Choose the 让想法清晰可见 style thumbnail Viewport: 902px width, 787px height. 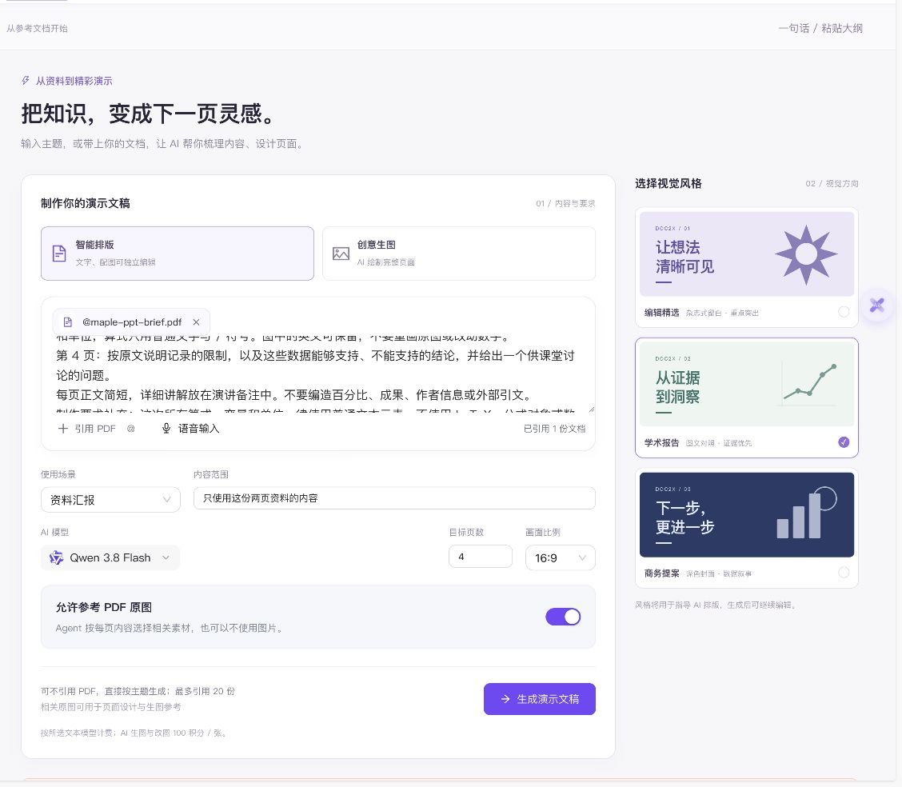click(x=747, y=254)
